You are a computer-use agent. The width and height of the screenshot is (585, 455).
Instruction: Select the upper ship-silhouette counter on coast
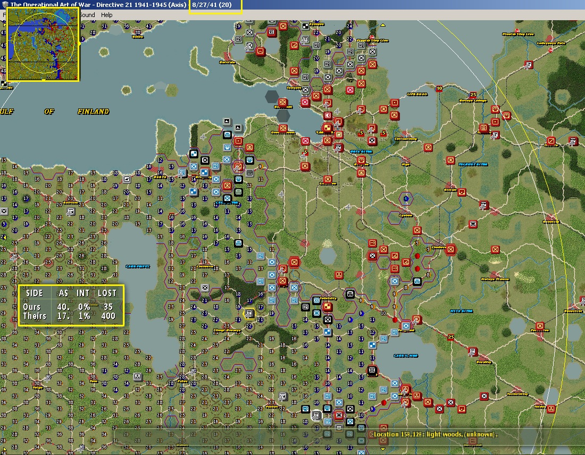[227, 121]
